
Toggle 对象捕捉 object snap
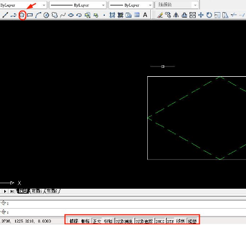pos(124,221)
